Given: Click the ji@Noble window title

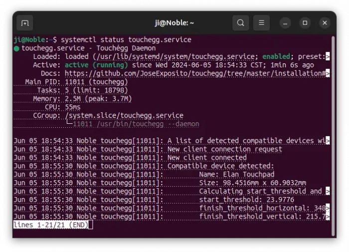Looking at the screenshot, I should tap(174, 23).
